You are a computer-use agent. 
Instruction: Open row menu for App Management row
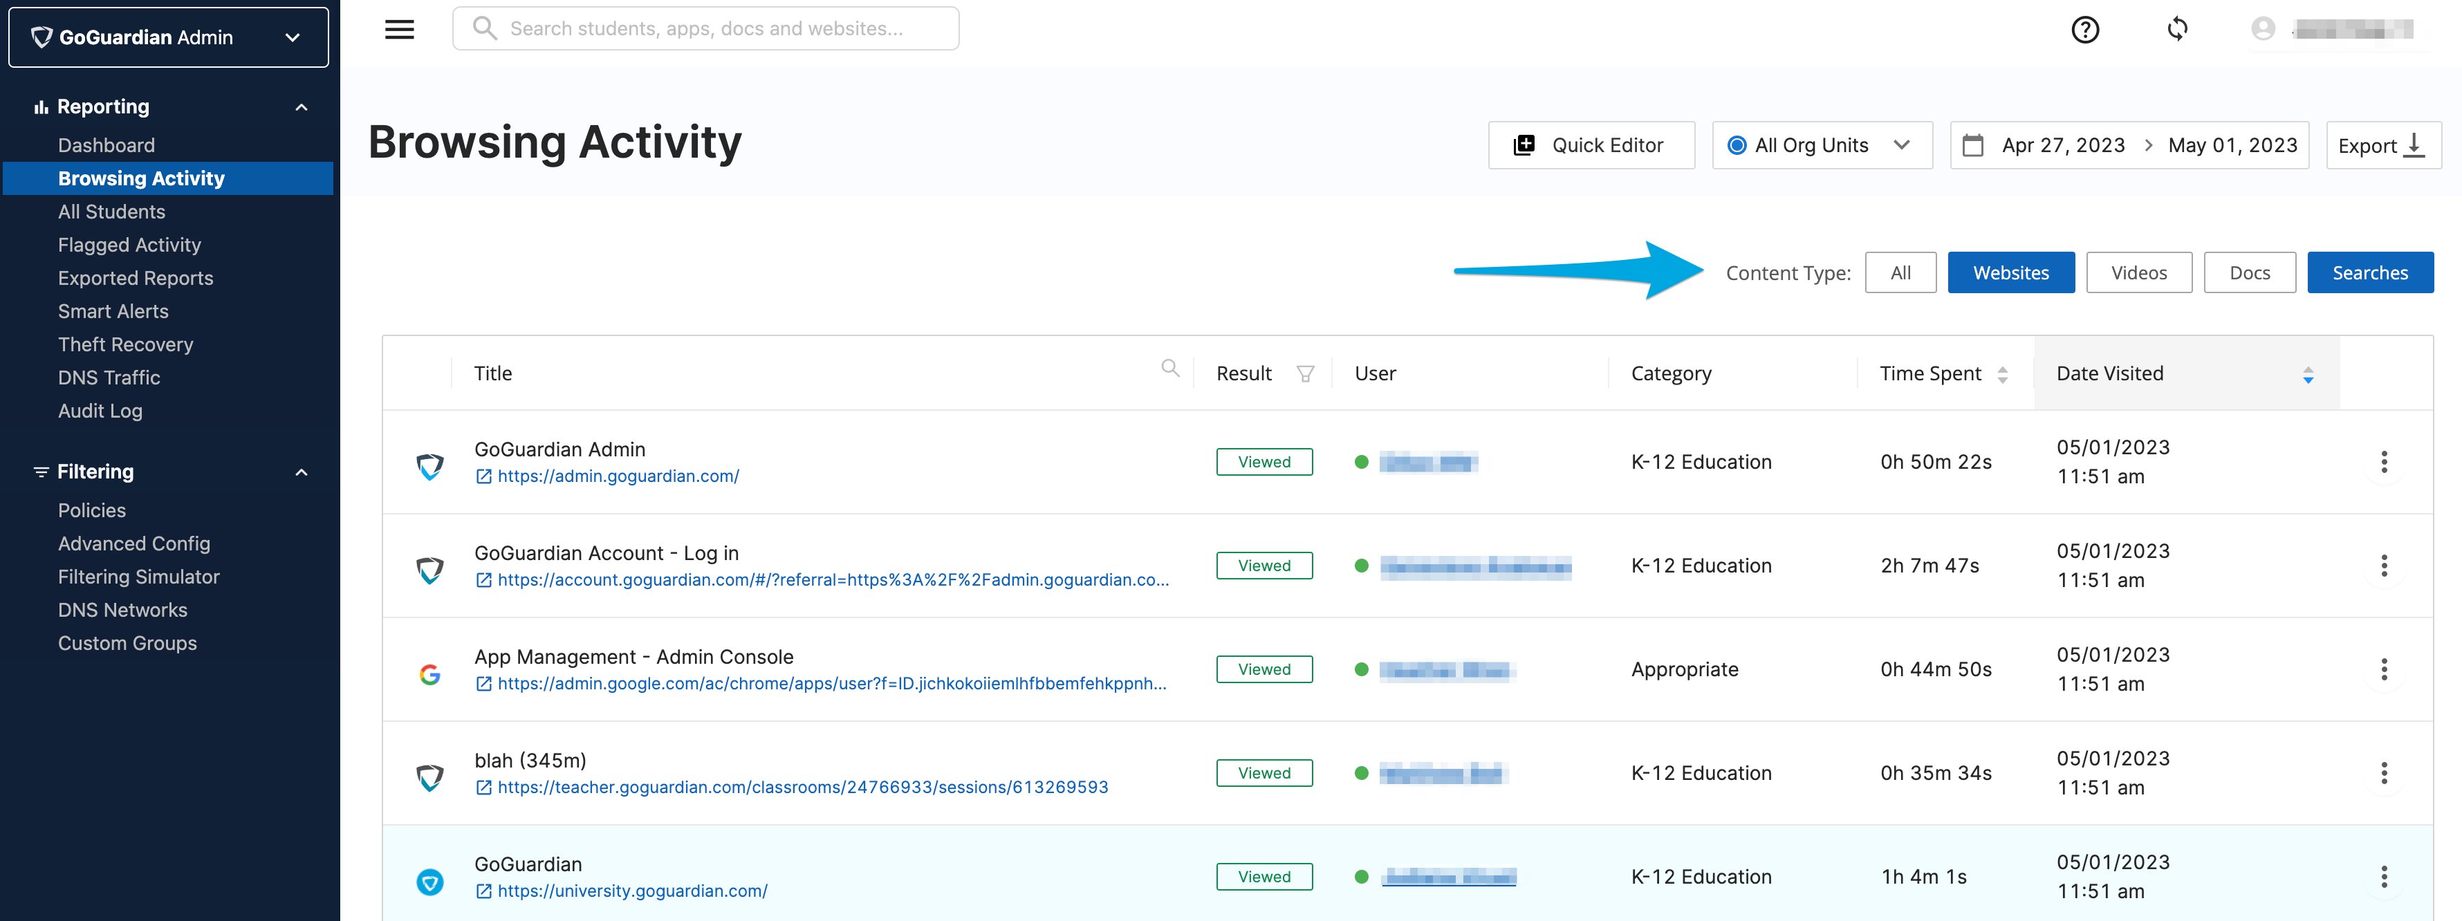pos(2384,670)
